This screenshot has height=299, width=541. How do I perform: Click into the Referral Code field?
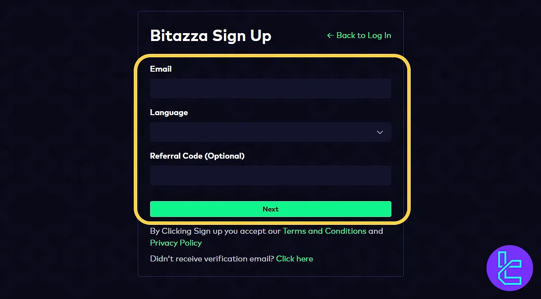point(270,175)
